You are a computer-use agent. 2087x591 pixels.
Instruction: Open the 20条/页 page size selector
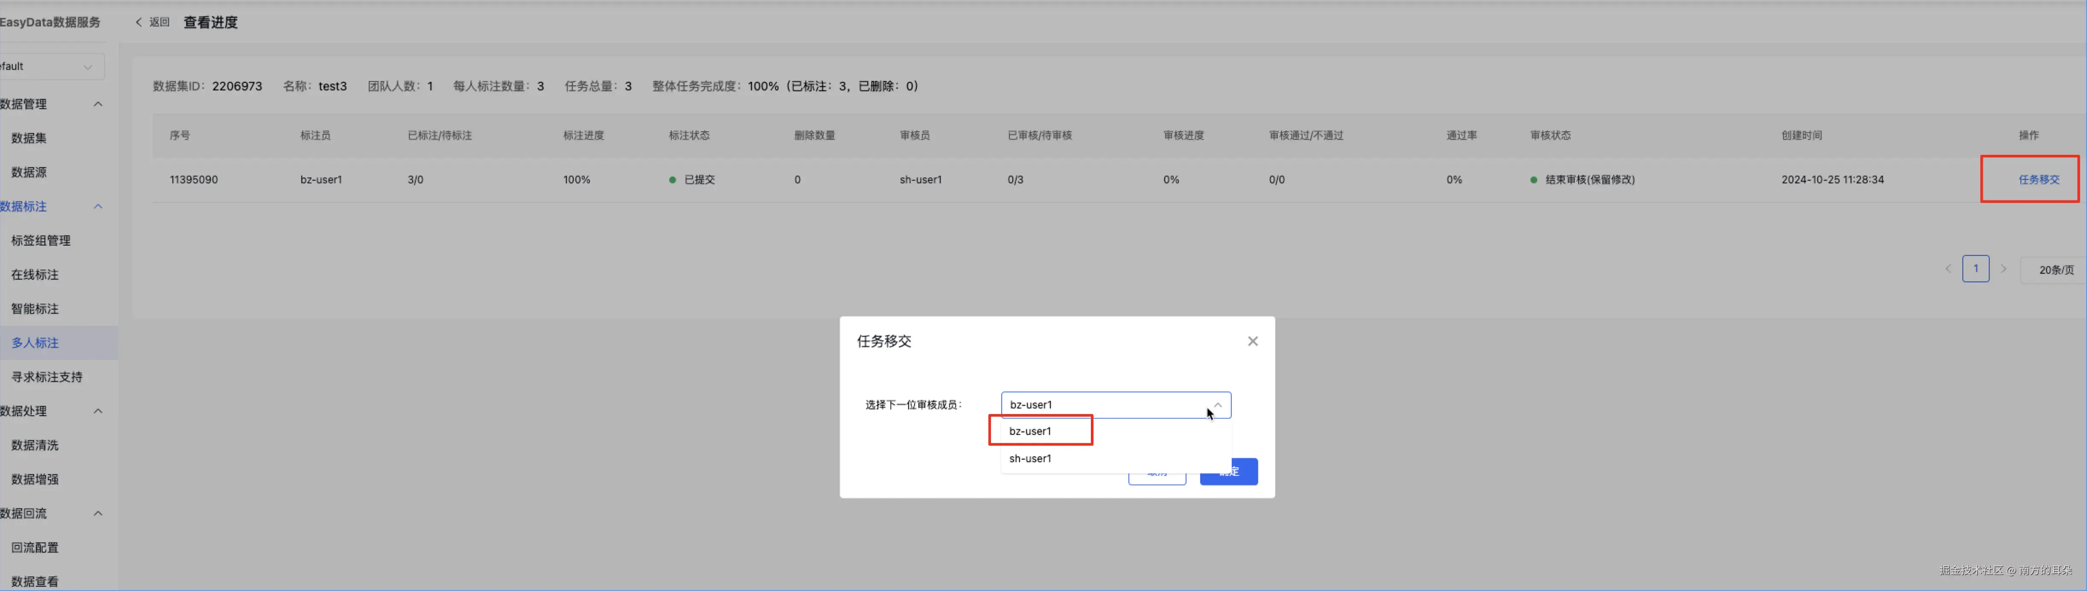(x=2055, y=269)
